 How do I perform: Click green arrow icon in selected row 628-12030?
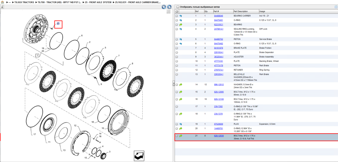(x=180, y=136)
